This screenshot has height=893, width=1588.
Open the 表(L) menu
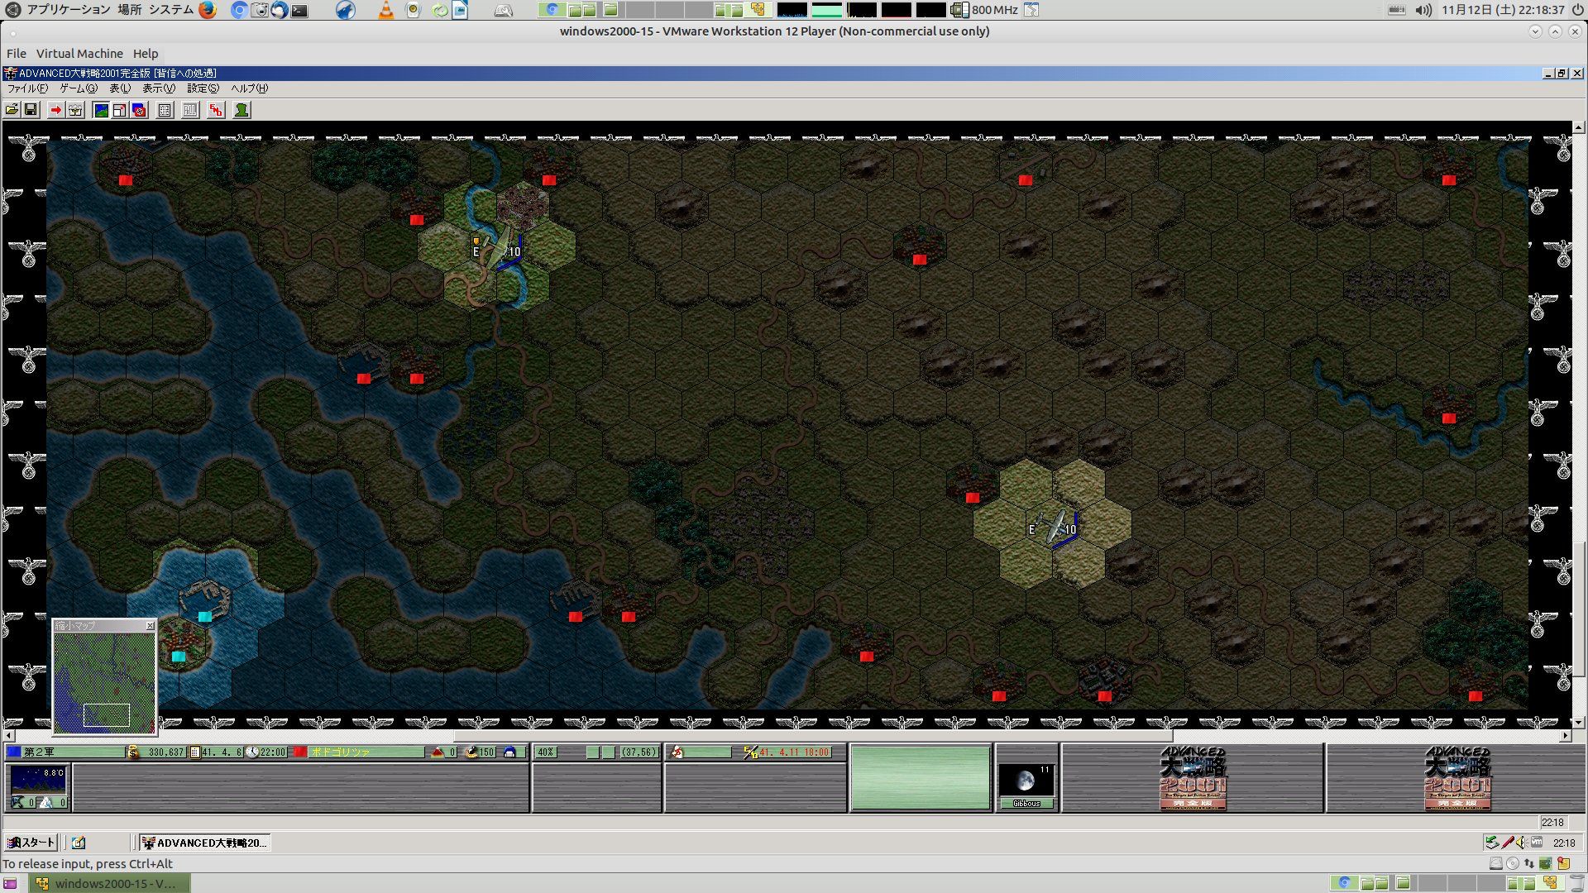(120, 88)
